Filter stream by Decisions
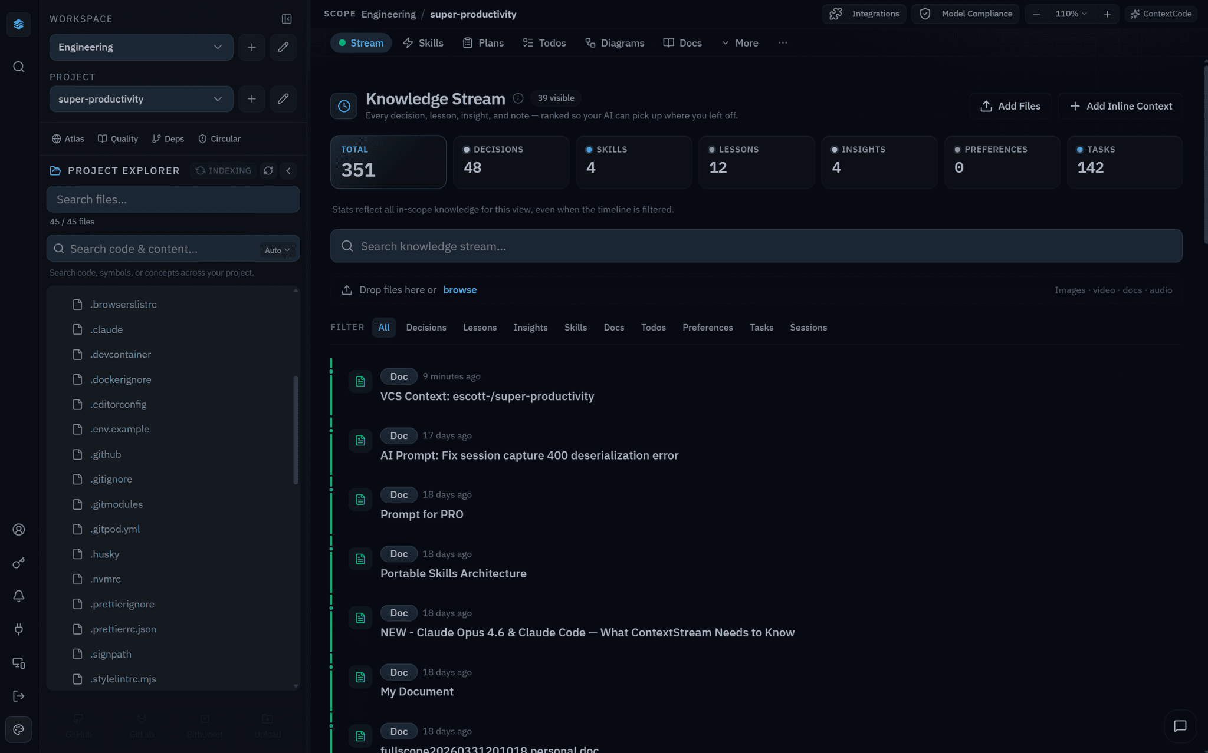 pyautogui.click(x=426, y=328)
